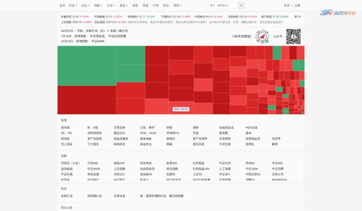Open the 北上资金 stock link
The image size is (362, 211).
tap(67, 144)
